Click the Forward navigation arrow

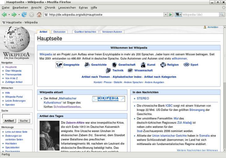[14, 15]
